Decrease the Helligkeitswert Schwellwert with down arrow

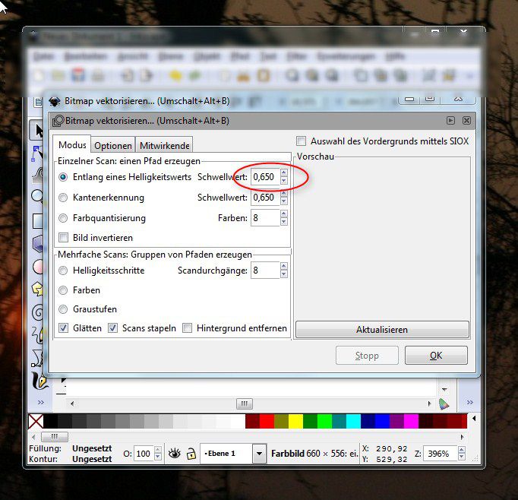pyautogui.click(x=284, y=180)
